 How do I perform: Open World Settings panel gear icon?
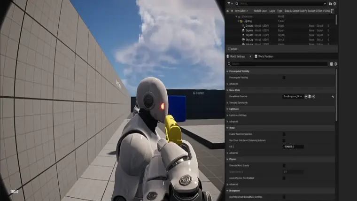[x=335, y=64]
